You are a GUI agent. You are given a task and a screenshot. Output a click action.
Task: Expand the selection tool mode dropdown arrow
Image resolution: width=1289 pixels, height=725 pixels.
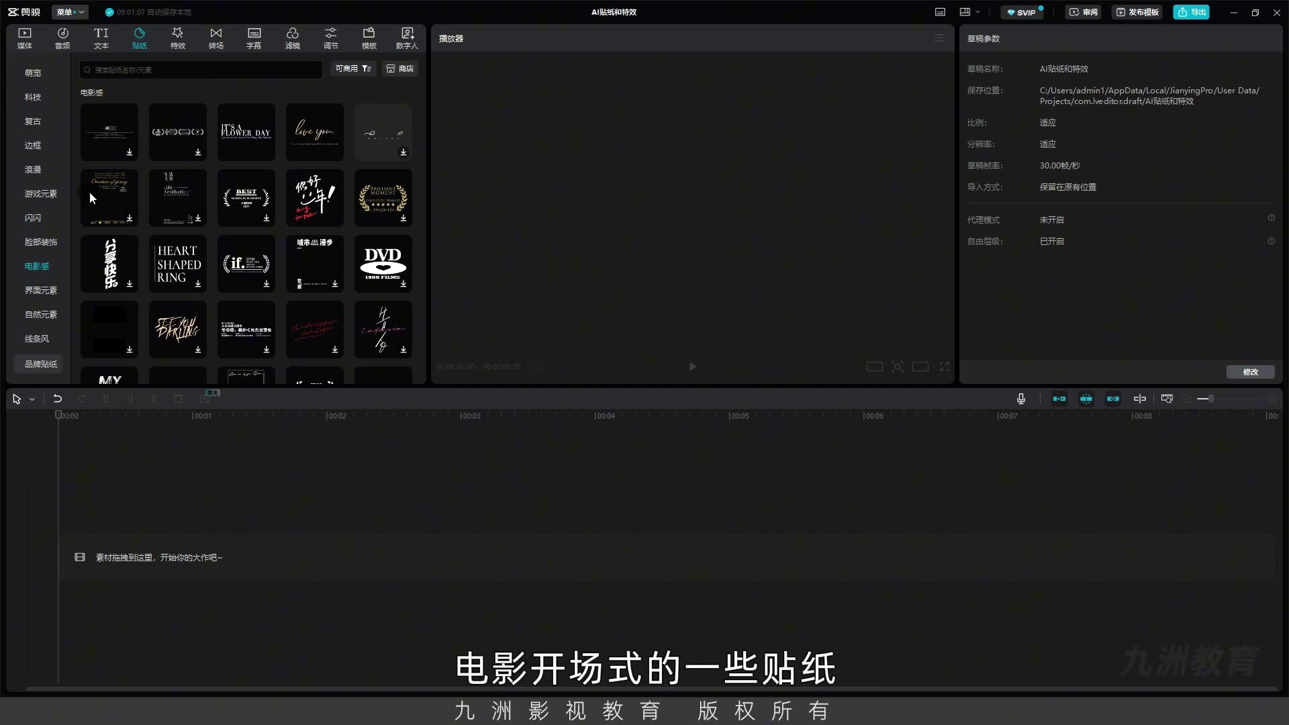32,399
